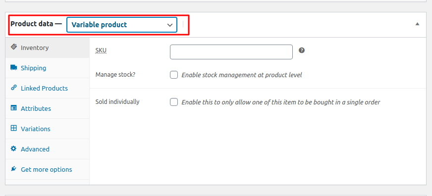Collapse the Product data panel arrow
The image size is (432, 196).
pos(418,24)
